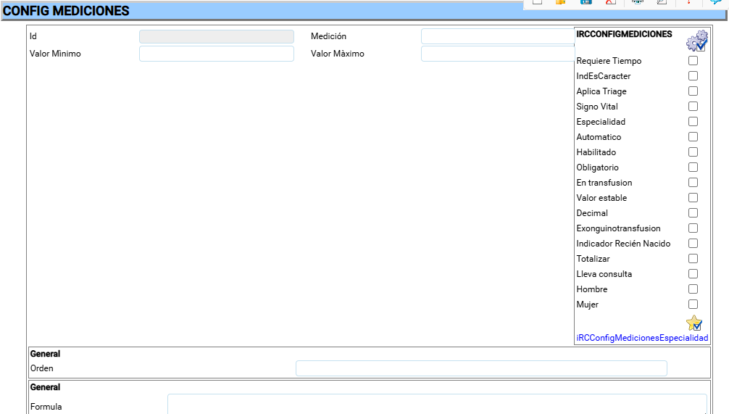Mark the Obligatorio checkbox
The height and width of the screenshot is (414, 729).
693,167
